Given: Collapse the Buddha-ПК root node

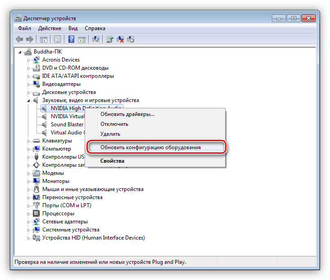Looking at the screenshot, I should click(x=20, y=52).
